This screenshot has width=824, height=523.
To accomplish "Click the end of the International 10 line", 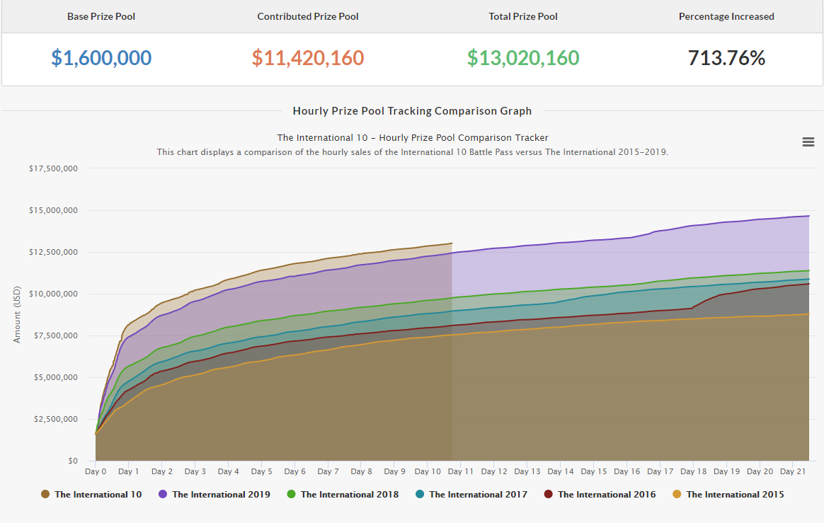I will tap(452, 243).
